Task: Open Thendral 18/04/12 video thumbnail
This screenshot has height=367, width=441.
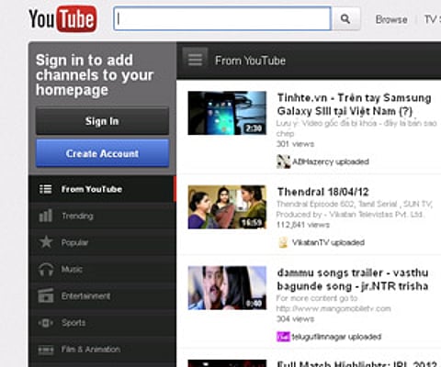Action: pos(227,206)
